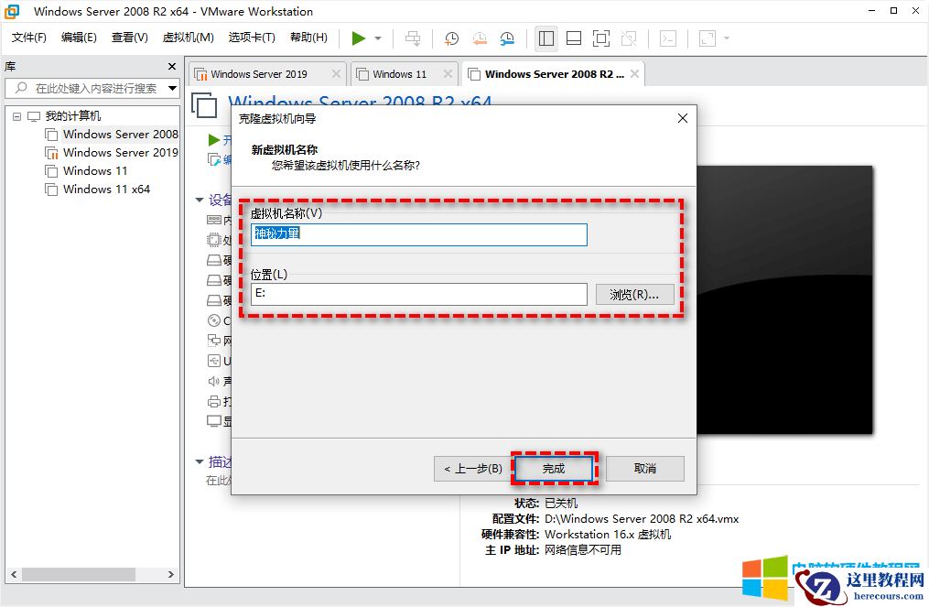Close the clone wizard dialog
The image size is (929, 607).
tap(683, 118)
